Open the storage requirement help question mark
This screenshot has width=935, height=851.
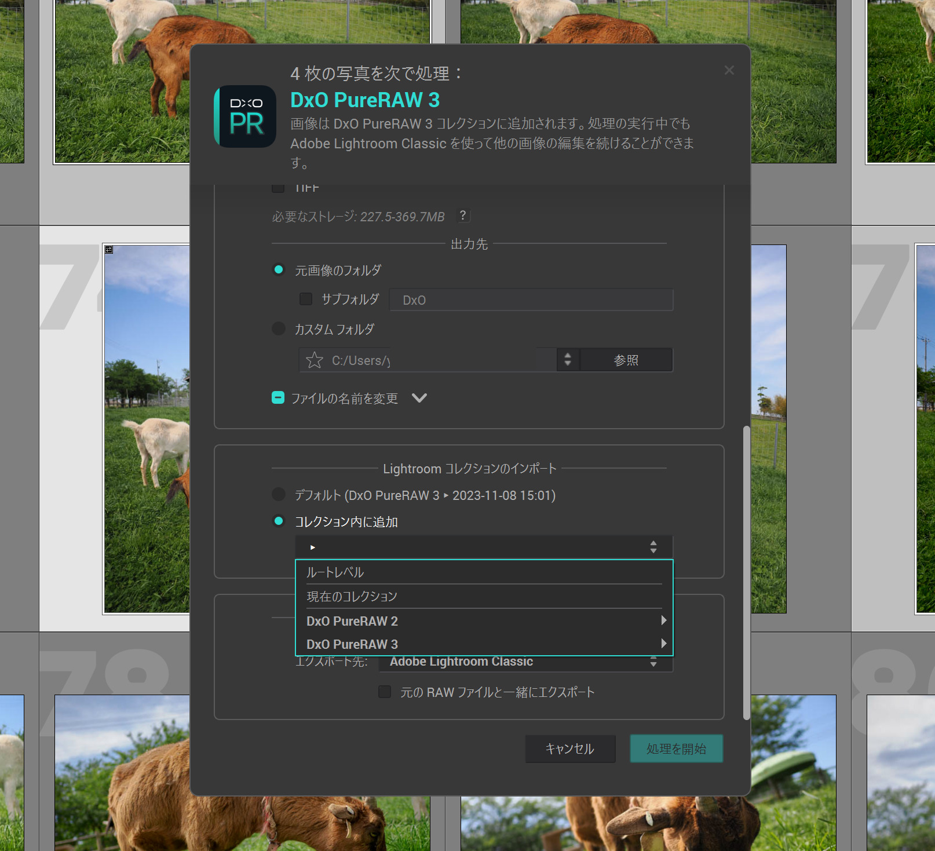click(x=462, y=216)
